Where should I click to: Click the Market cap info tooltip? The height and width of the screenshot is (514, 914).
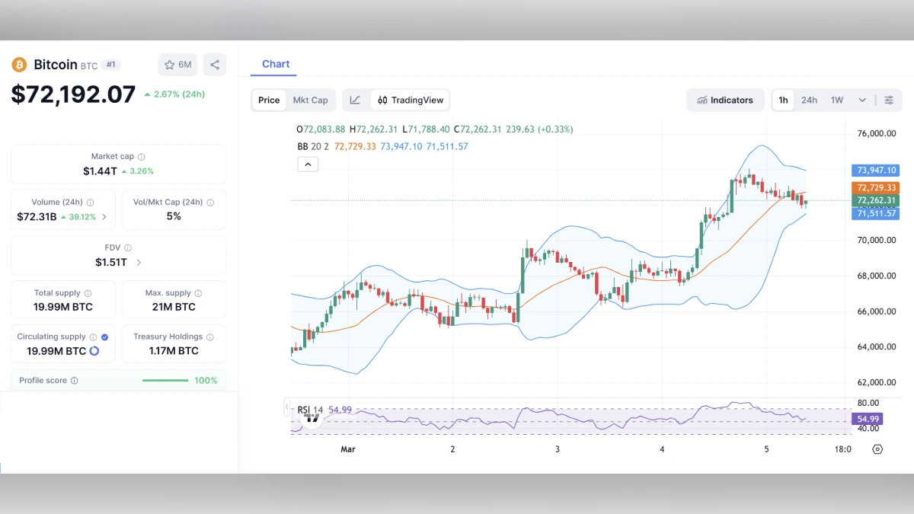coord(142,157)
